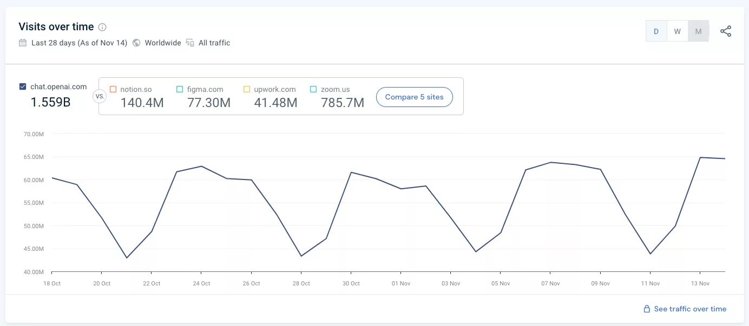Click the devices icon beside All traffic
Image resolution: width=749 pixels, height=326 pixels.
click(x=190, y=43)
